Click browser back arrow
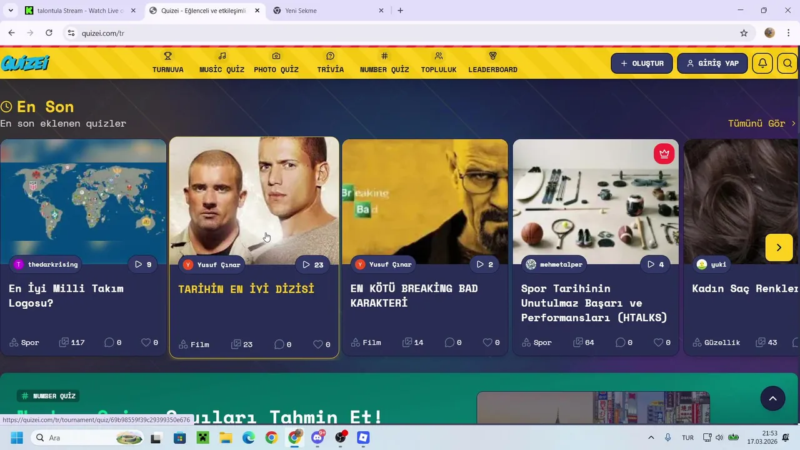Image resolution: width=800 pixels, height=450 pixels. (11, 32)
